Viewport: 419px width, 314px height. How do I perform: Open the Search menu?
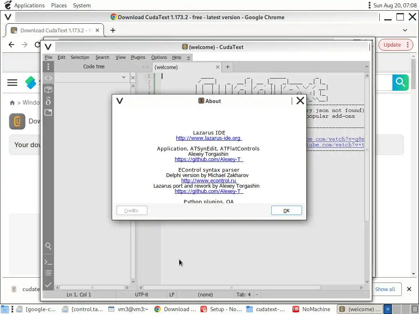102,57
